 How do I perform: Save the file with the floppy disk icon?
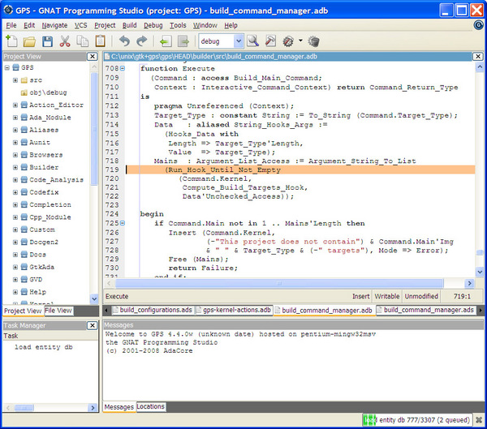(x=47, y=41)
